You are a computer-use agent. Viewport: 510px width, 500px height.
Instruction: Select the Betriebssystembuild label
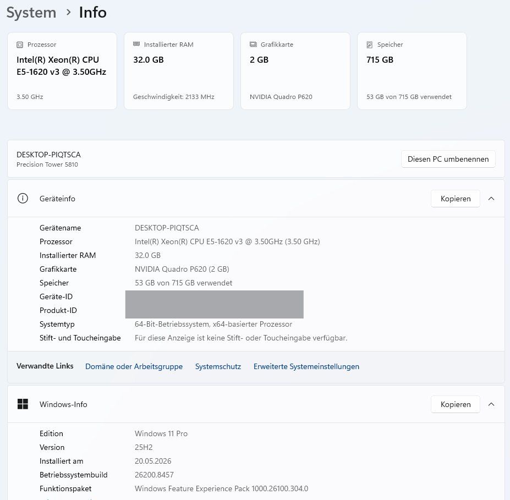74,475
